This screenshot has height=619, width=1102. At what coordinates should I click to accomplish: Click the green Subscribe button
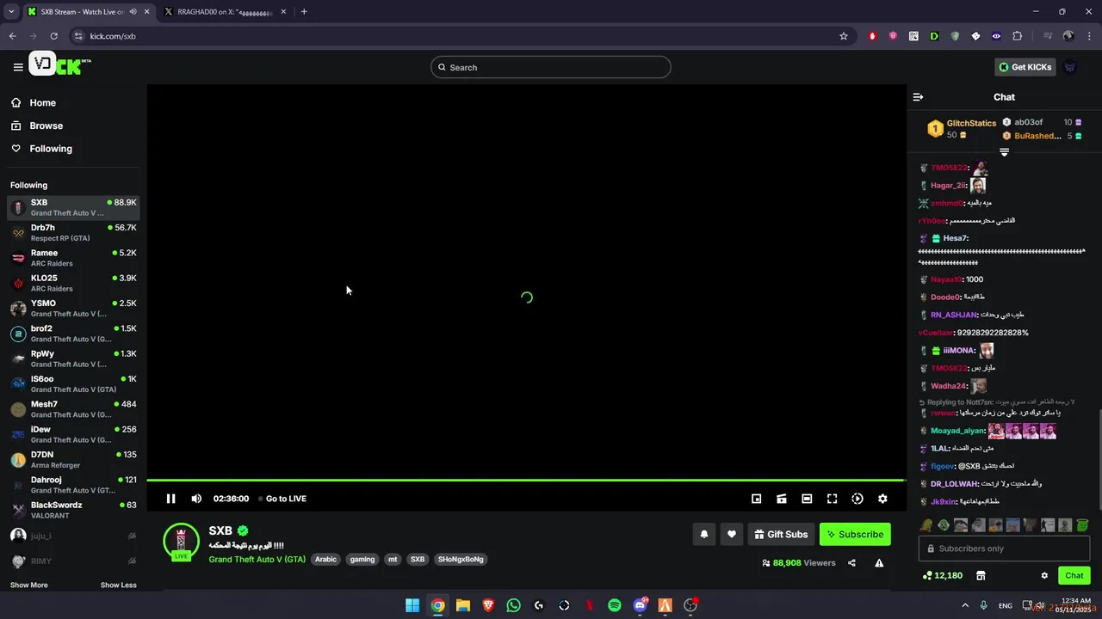click(x=855, y=534)
